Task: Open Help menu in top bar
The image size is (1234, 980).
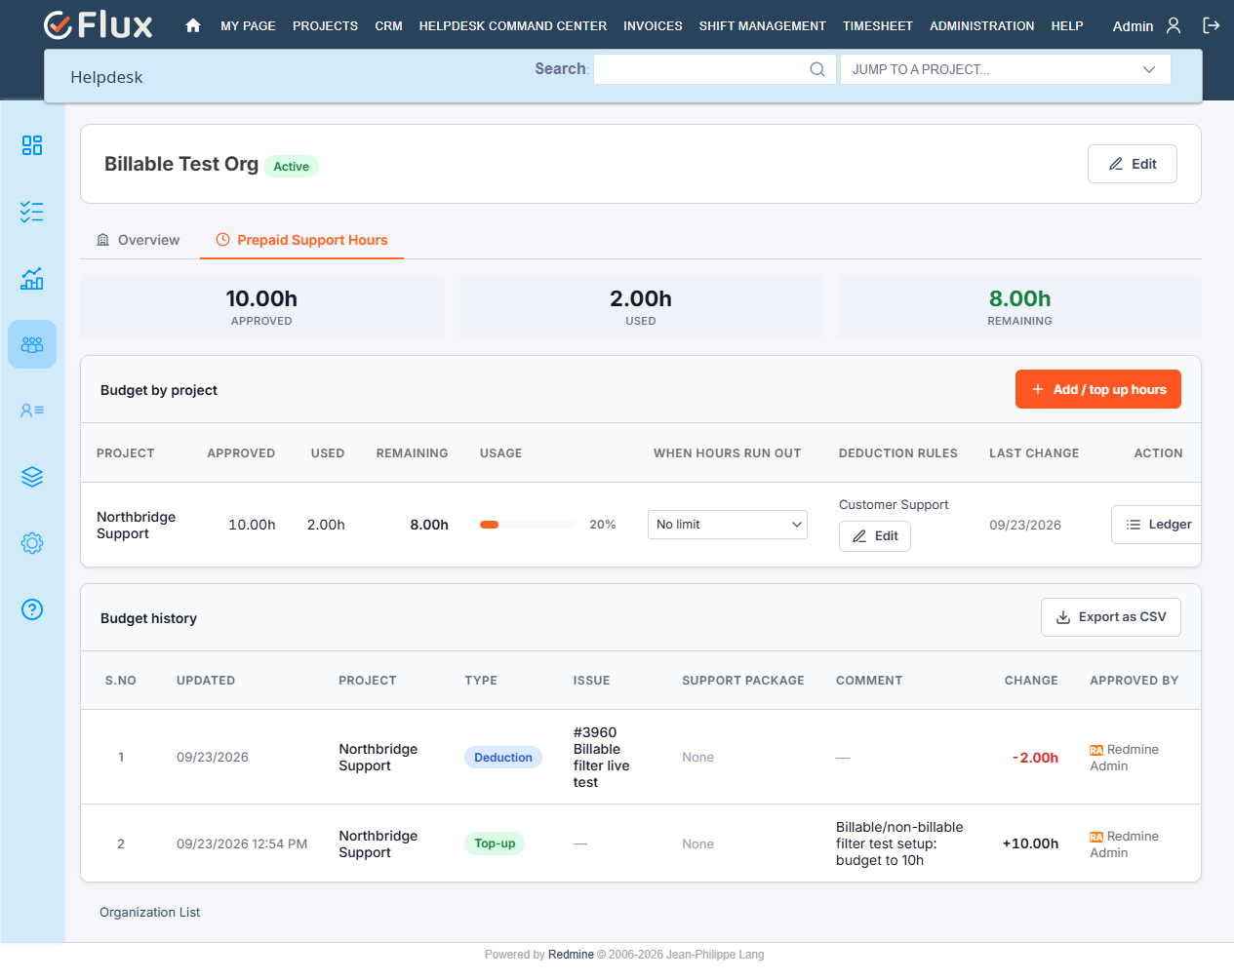Action: 1067,26
